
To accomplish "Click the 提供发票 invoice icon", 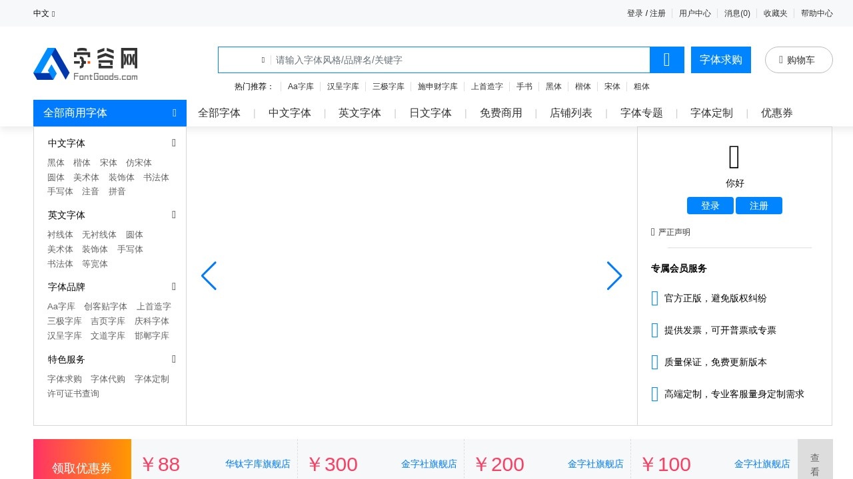I will pos(654,330).
